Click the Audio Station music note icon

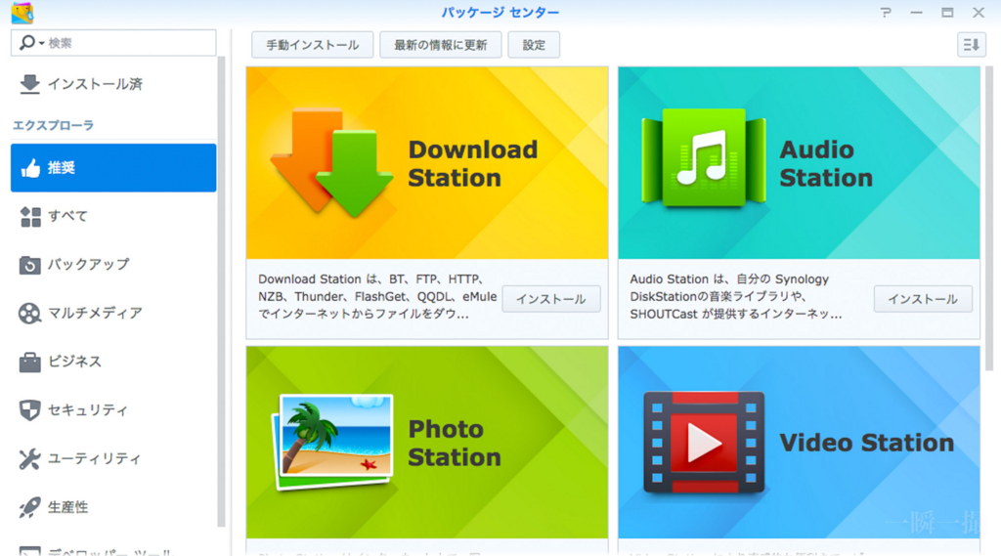pos(704,157)
